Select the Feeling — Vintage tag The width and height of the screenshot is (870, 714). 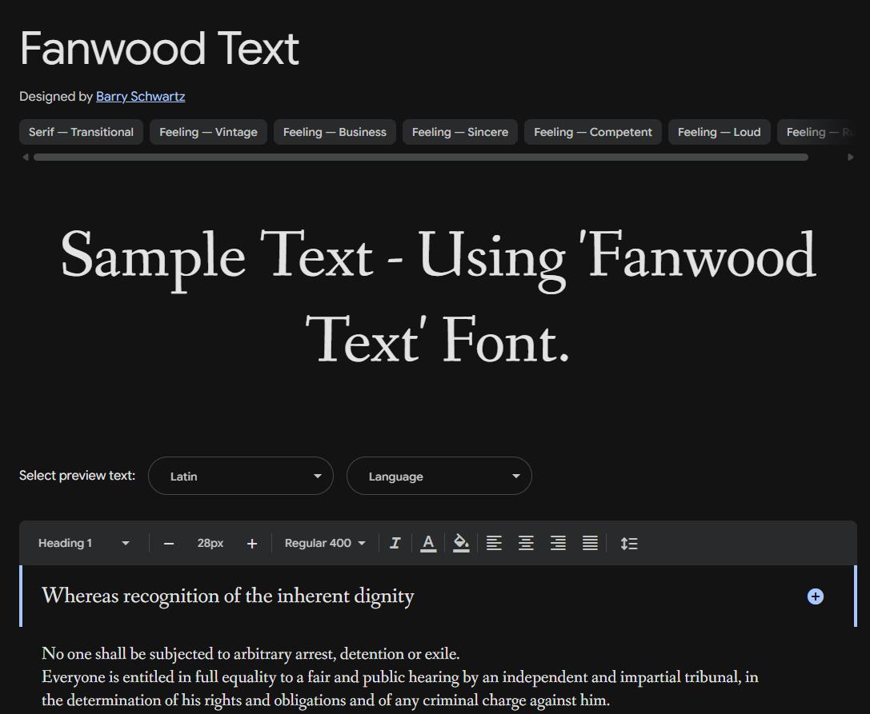click(208, 132)
